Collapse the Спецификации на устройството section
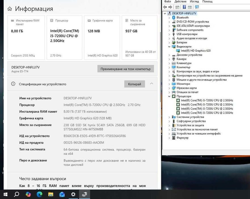This screenshot has width=250, height=199. pos(152,84)
